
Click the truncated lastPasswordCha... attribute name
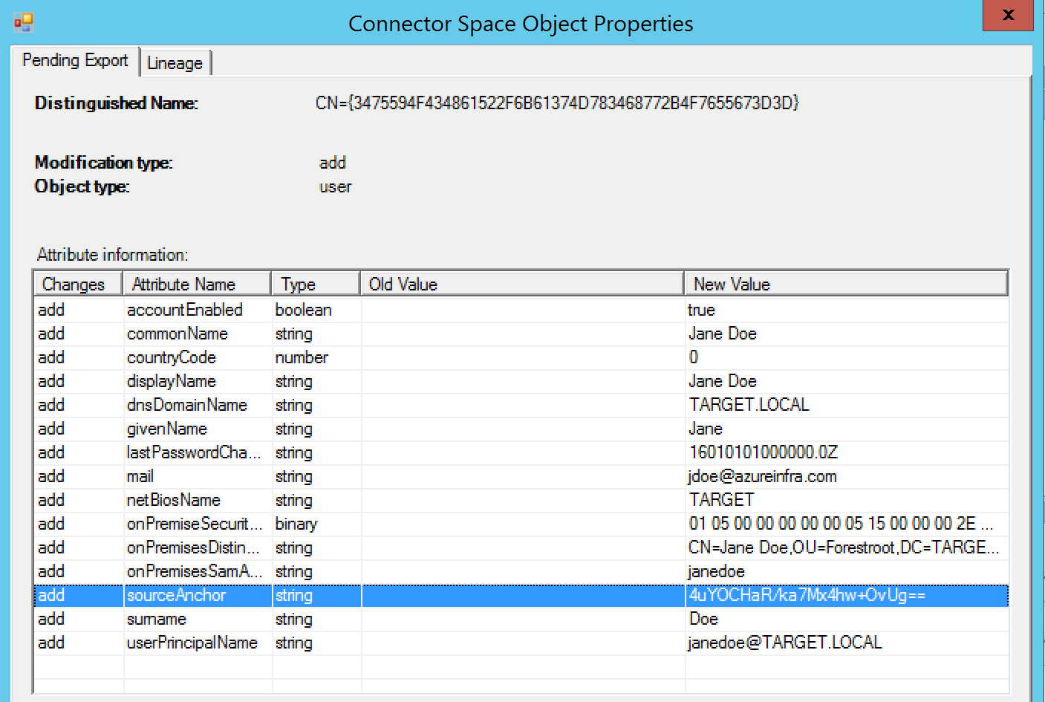click(x=195, y=452)
